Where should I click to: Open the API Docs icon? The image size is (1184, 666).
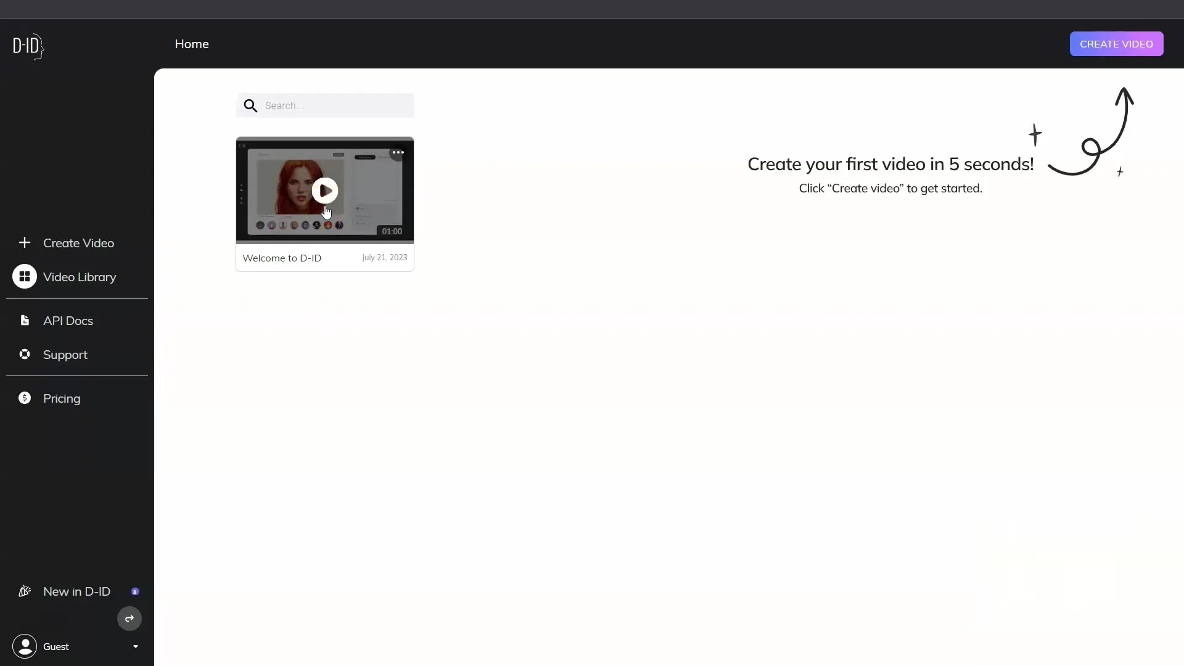(x=25, y=321)
